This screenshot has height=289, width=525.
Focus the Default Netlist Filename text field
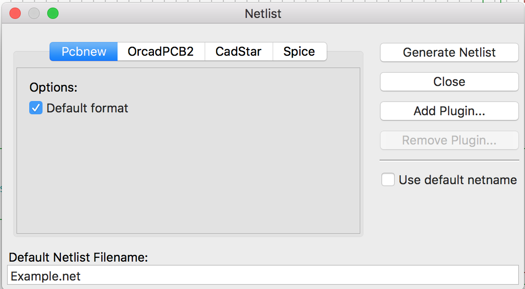262,276
